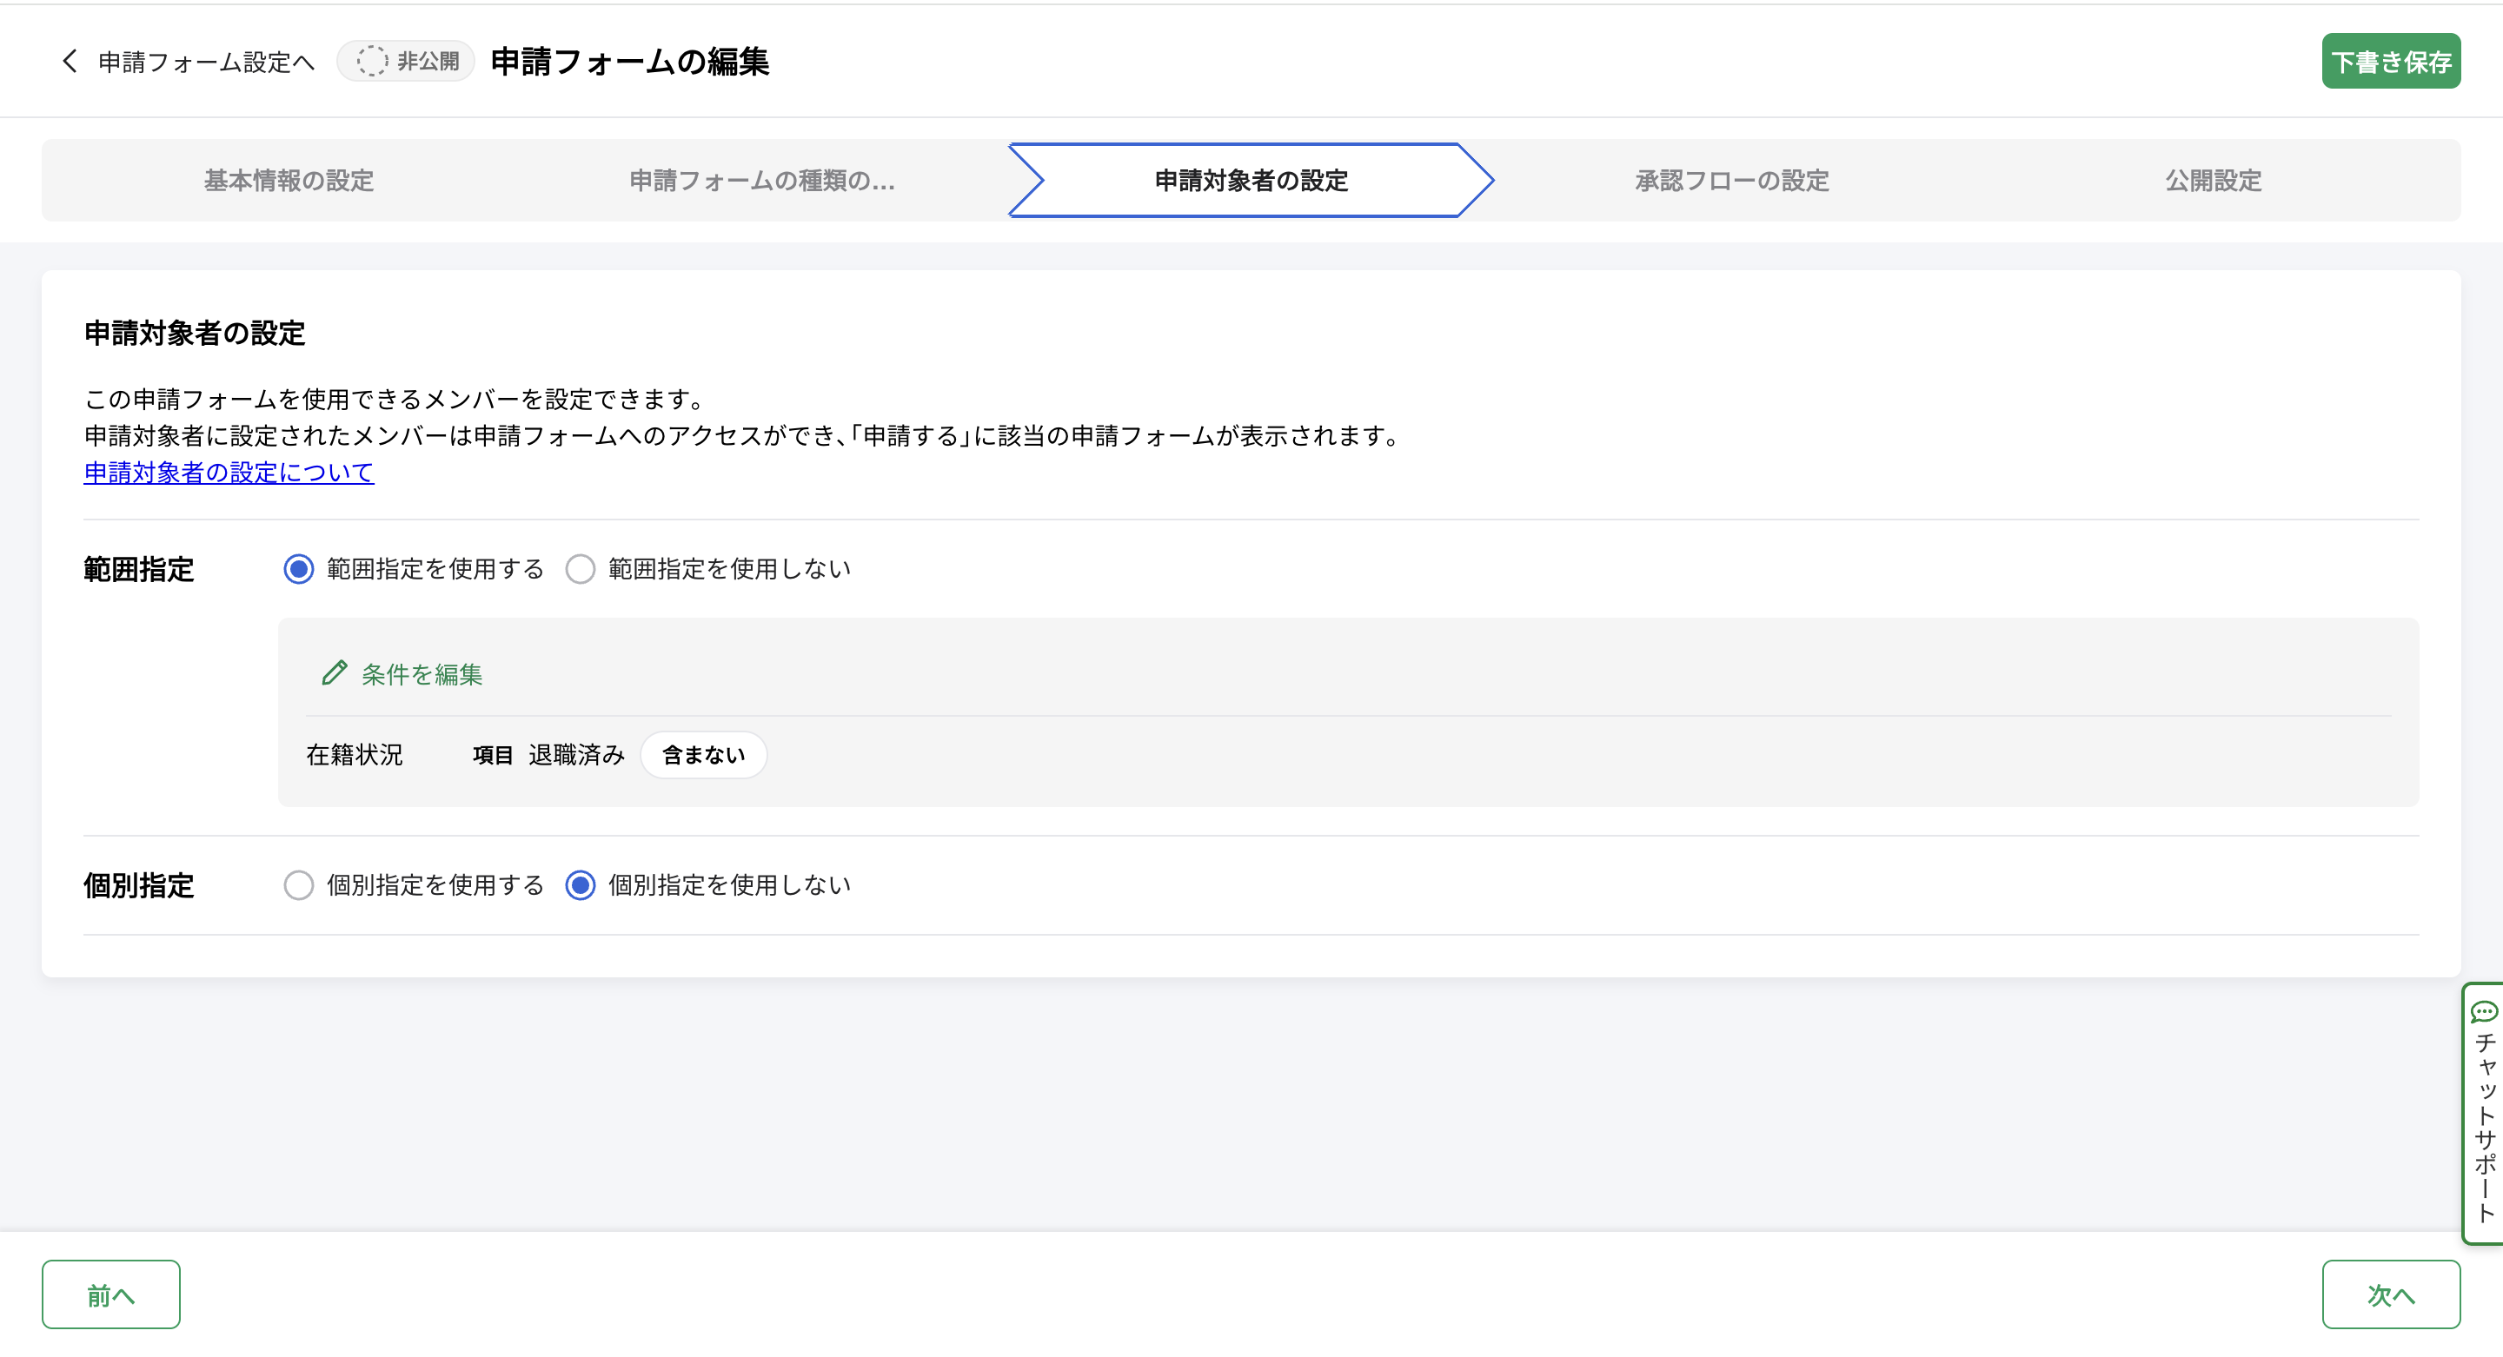The image size is (2503, 1357).
Task: Click the current 申請対象者の設定 step
Action: 1251,181
